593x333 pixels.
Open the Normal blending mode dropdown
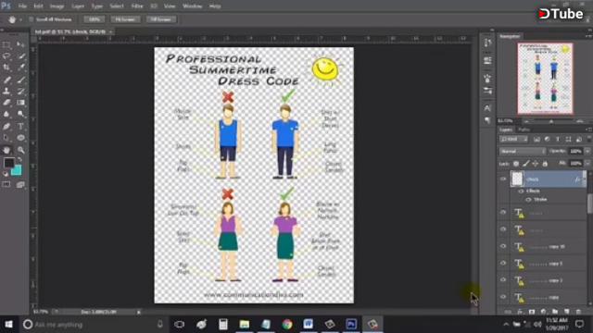click(523, 151)
